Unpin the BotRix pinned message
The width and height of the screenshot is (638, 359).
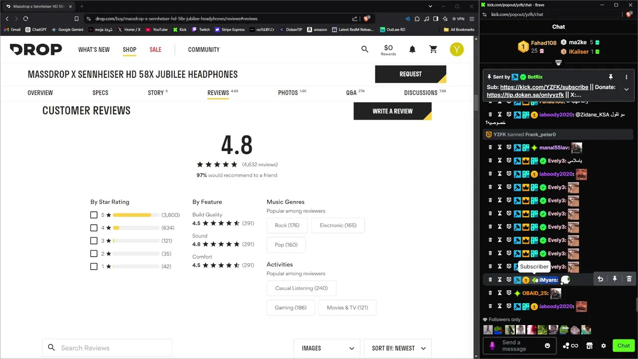point(611,77)
